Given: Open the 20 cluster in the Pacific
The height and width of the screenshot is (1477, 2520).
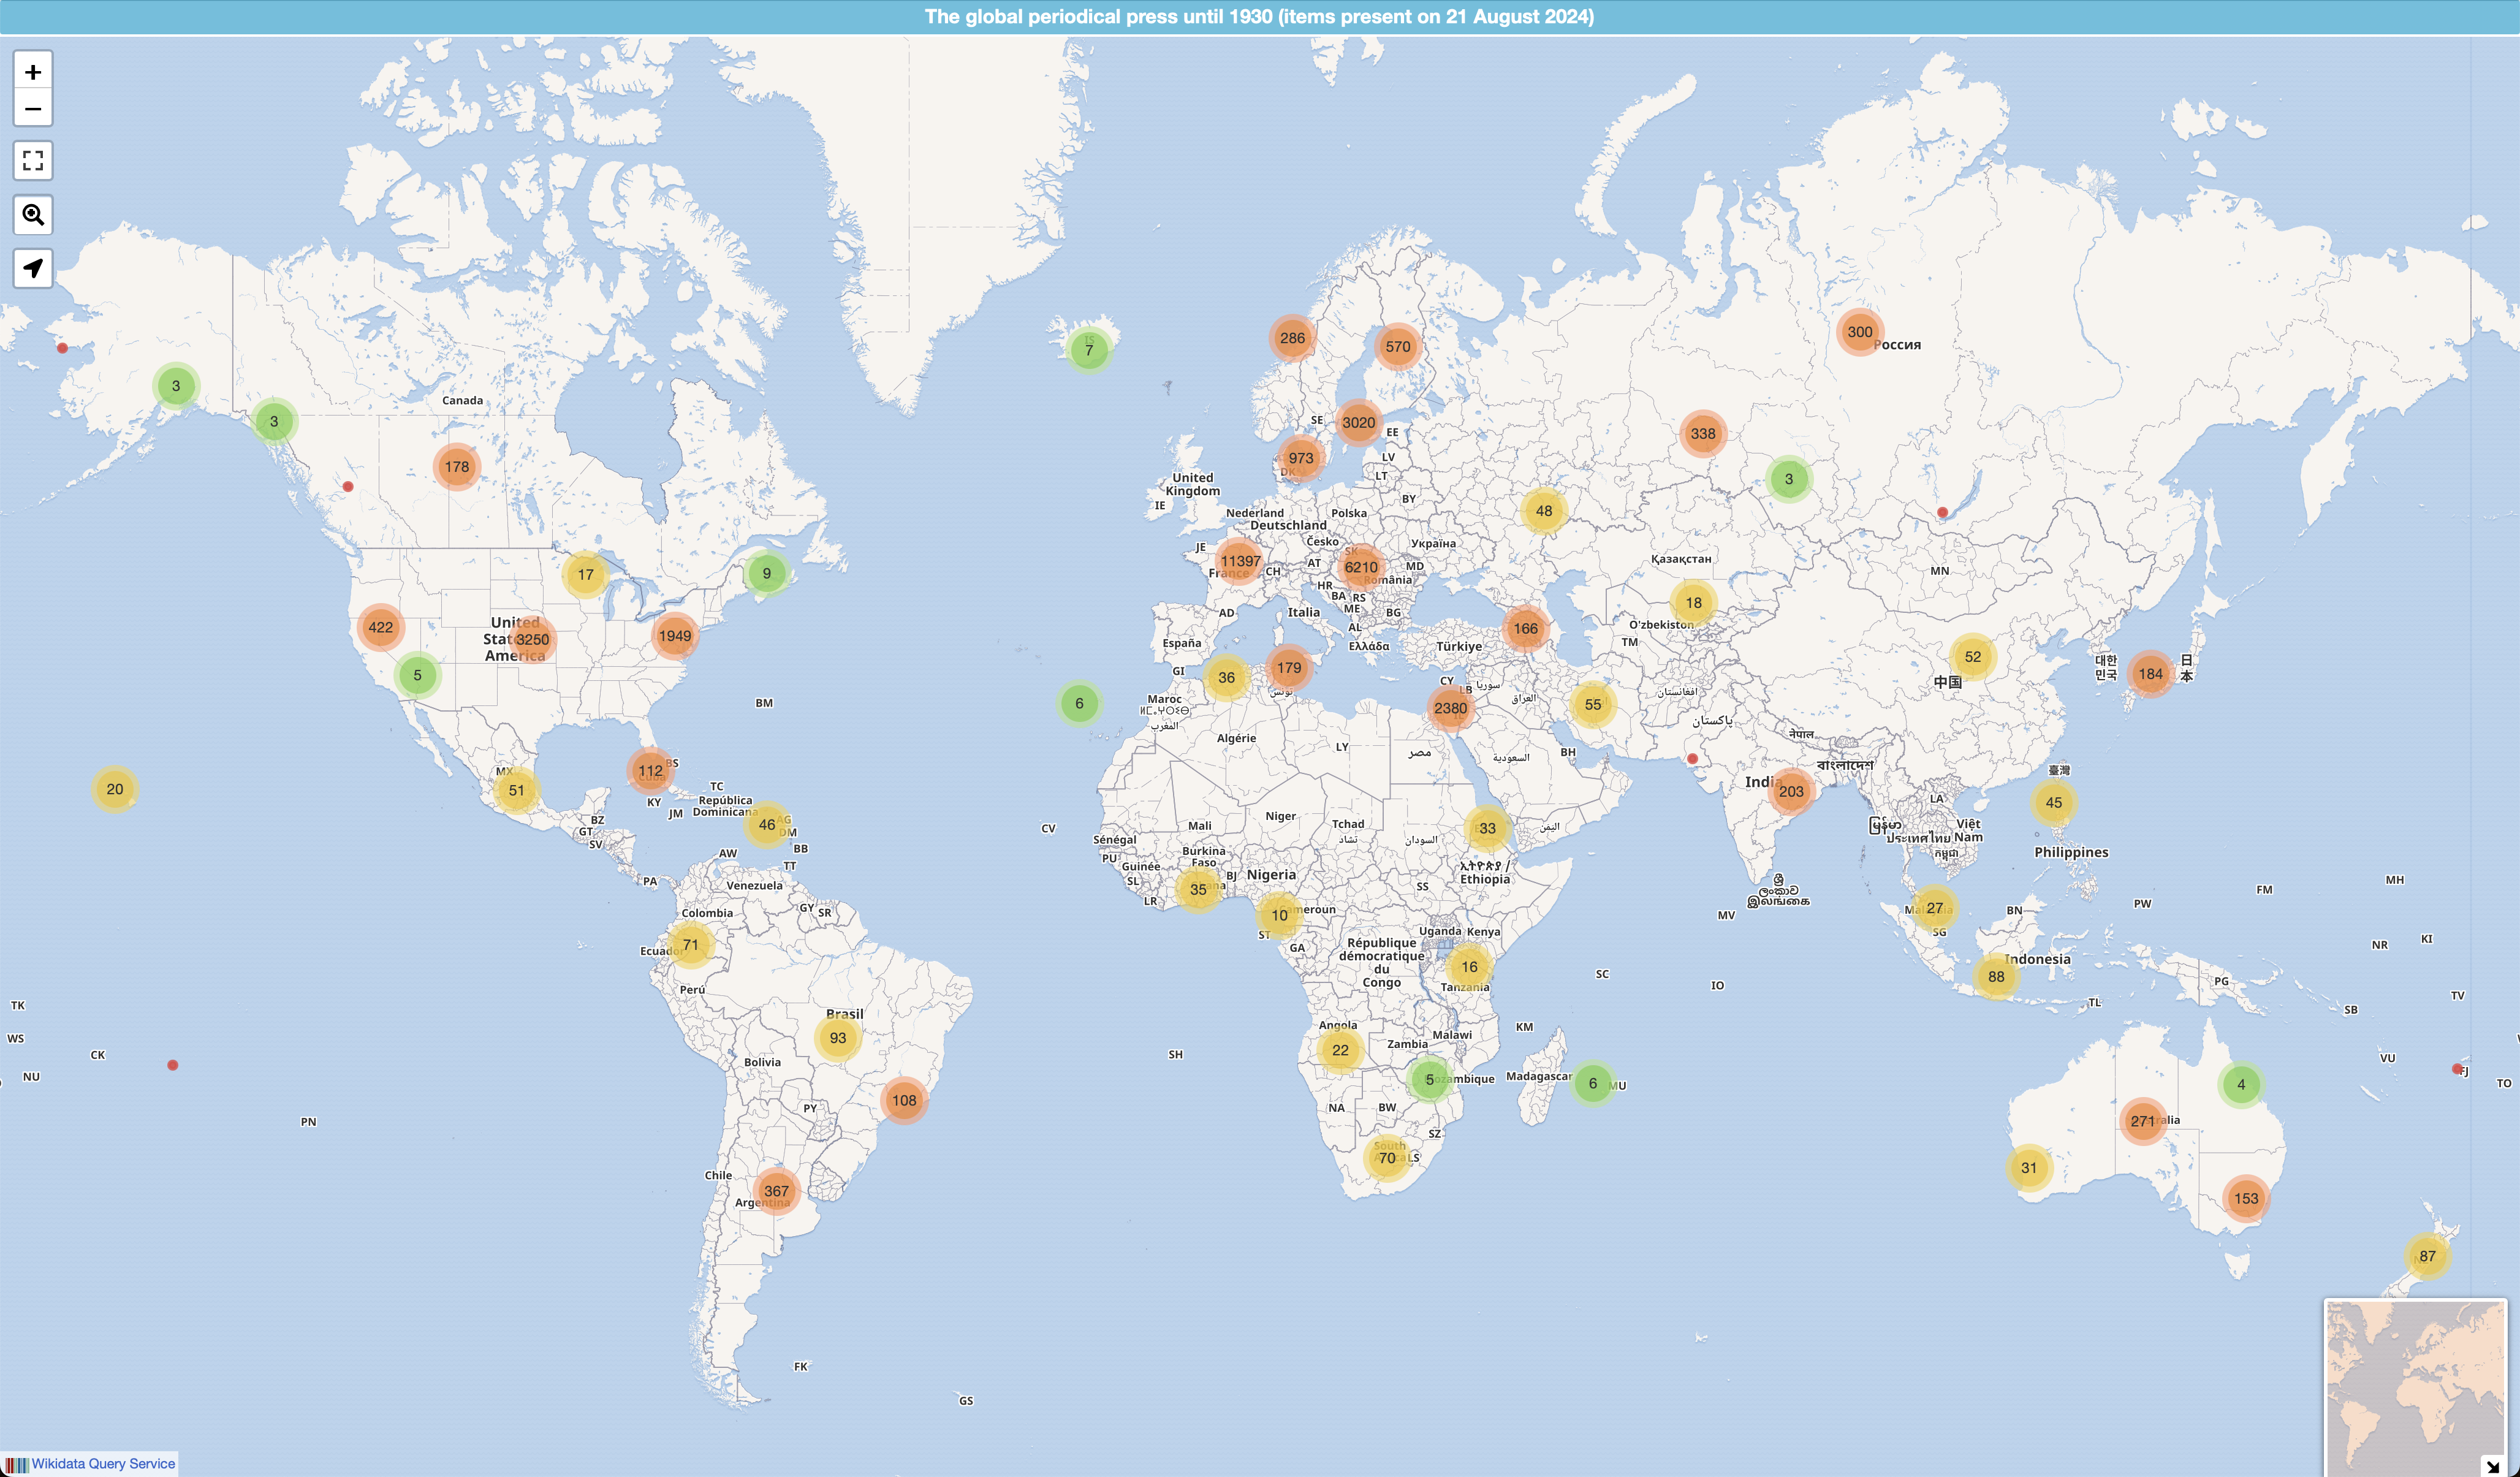Looking at the screenshot, I should coord(115,789).
